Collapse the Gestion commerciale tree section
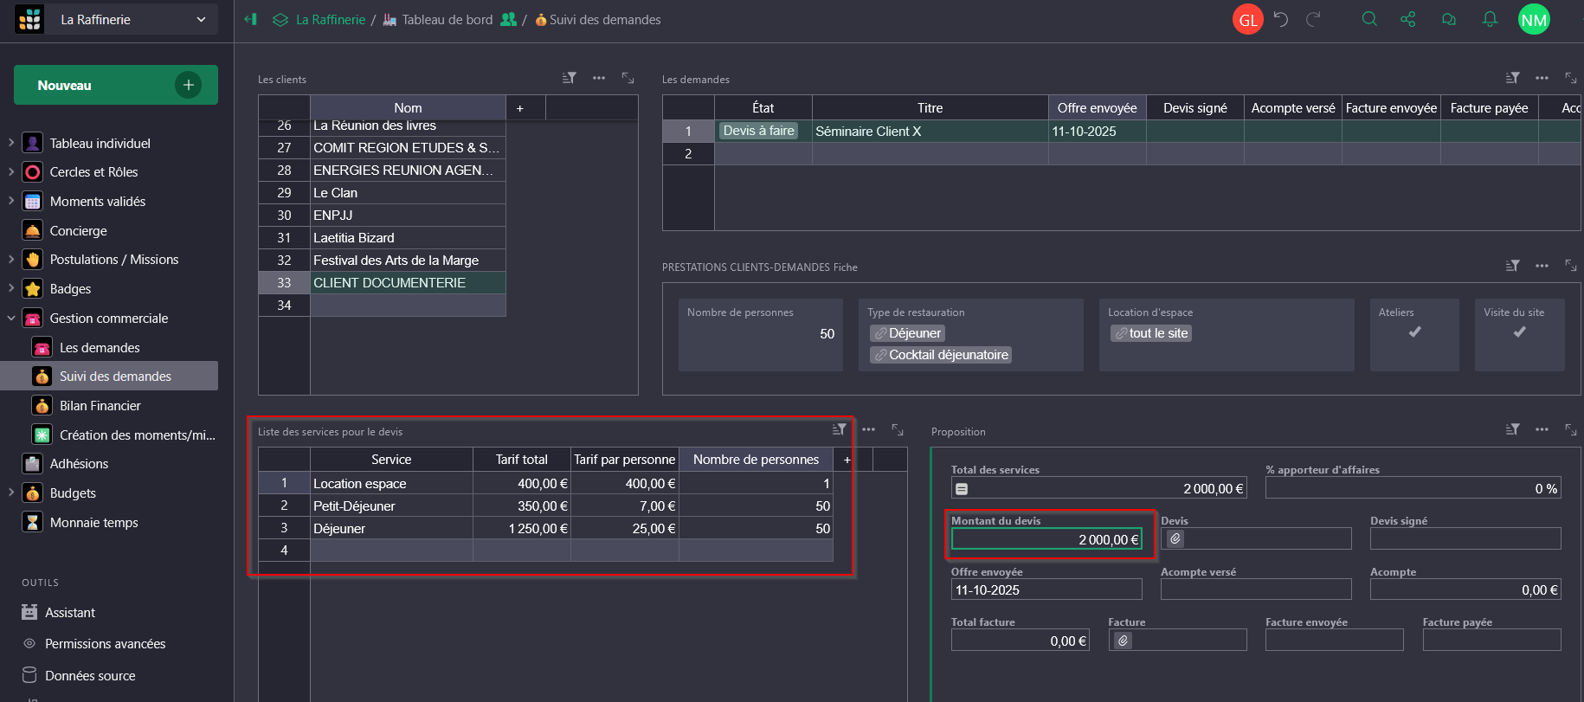 click(x=11, y=319)
